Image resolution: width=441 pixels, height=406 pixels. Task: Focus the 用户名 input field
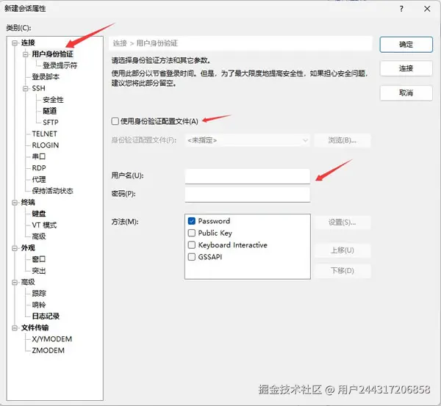tap(248, 176)
